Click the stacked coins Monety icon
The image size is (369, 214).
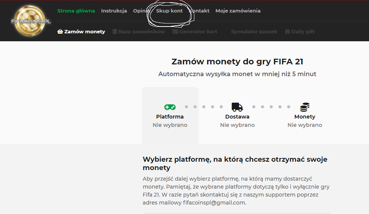(305, 107)
